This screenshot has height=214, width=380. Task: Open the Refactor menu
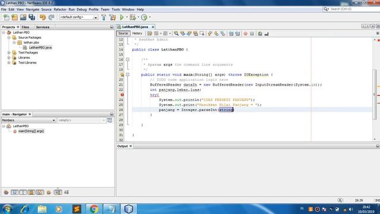point(60,10)
